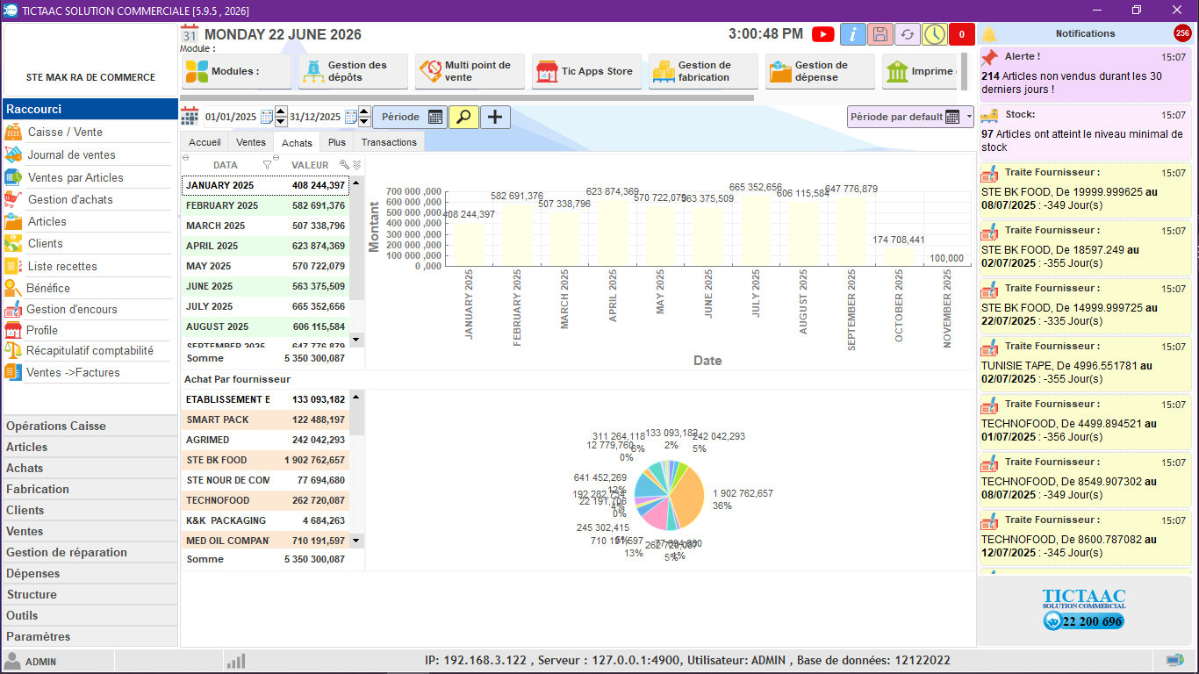Open the Ventes par Articles shortcut icon
Image resolution: width=1199 pixels, height=674 pixels.
13,177
